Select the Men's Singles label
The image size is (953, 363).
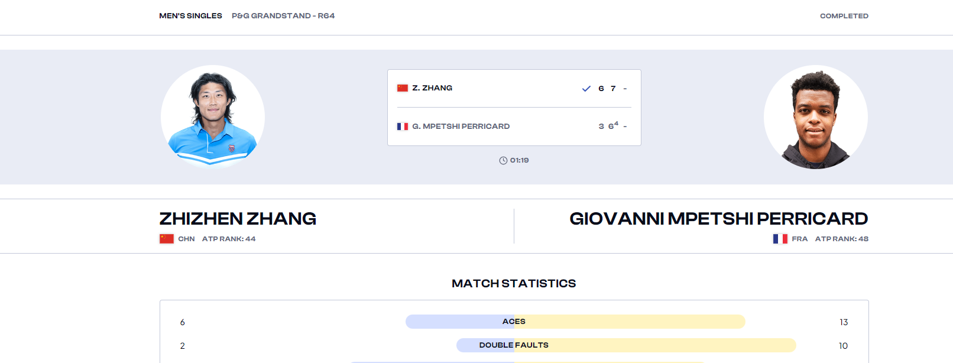click(190, 16)
